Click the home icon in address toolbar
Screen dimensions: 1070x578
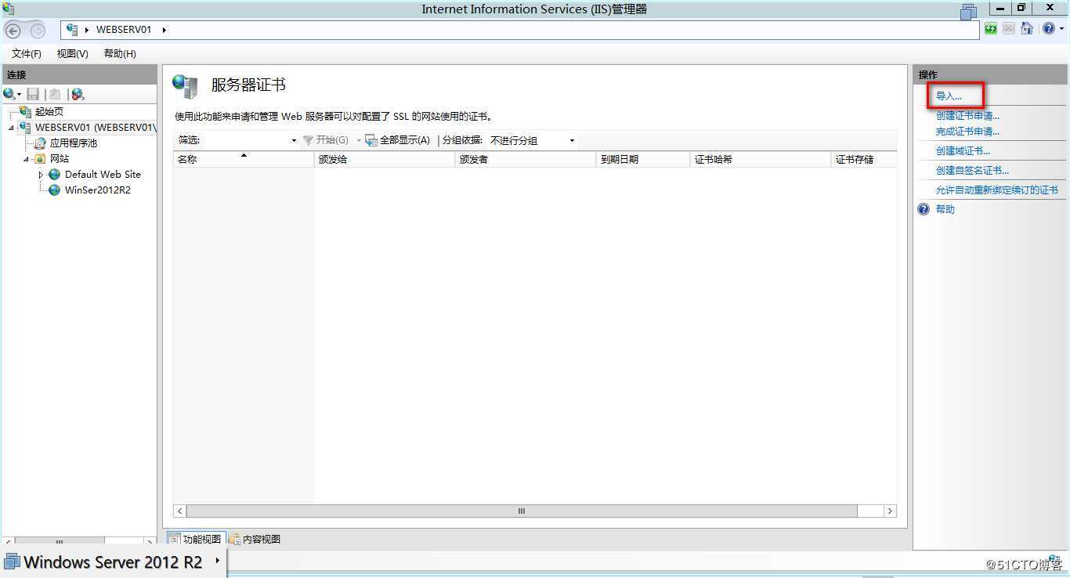1027,29
